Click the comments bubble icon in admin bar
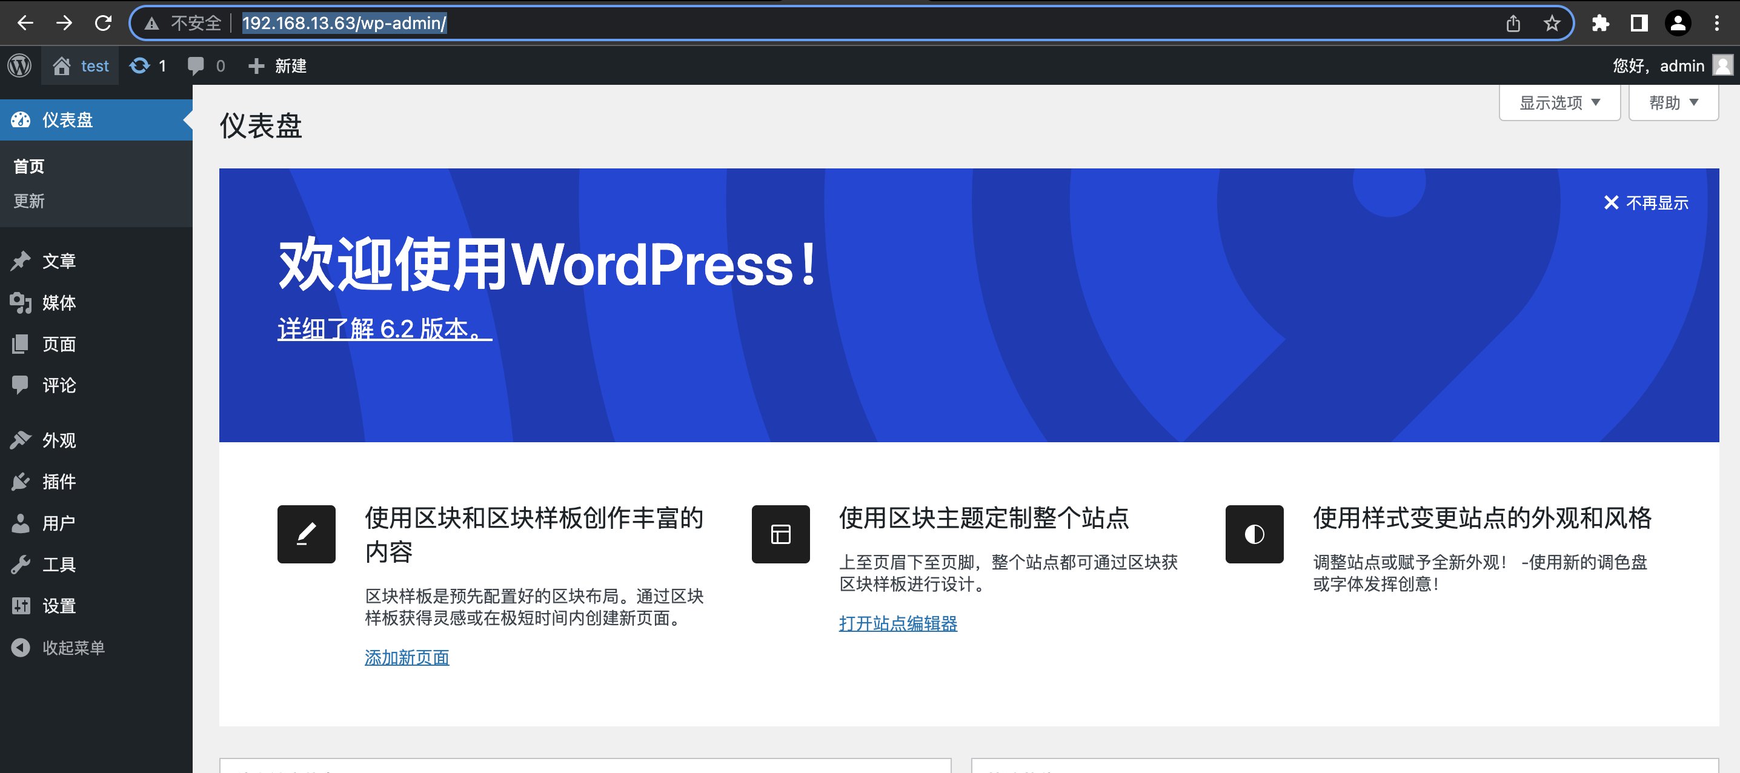 [x=196, y=65]
